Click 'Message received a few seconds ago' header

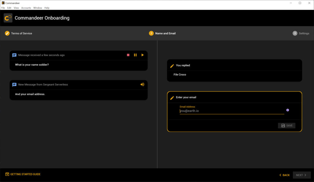click(41, 55)
